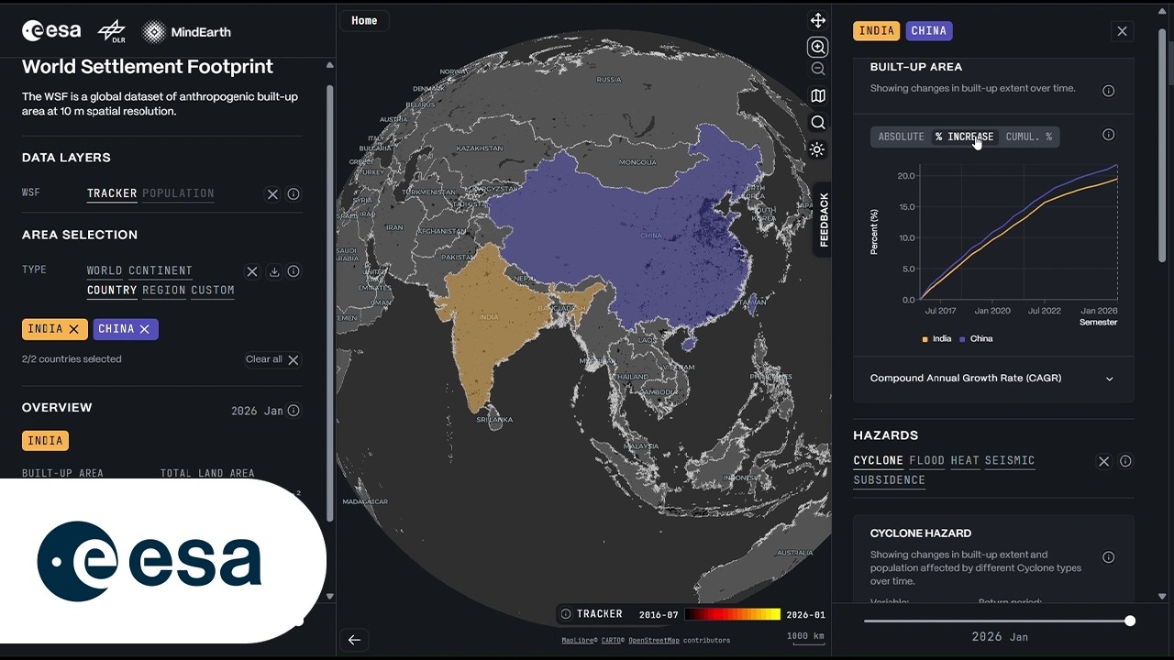Click the time slider handle at 2026 Jan
Image resolution: width=1174 pixels, height=660 pixels.
click(1130, 621)
